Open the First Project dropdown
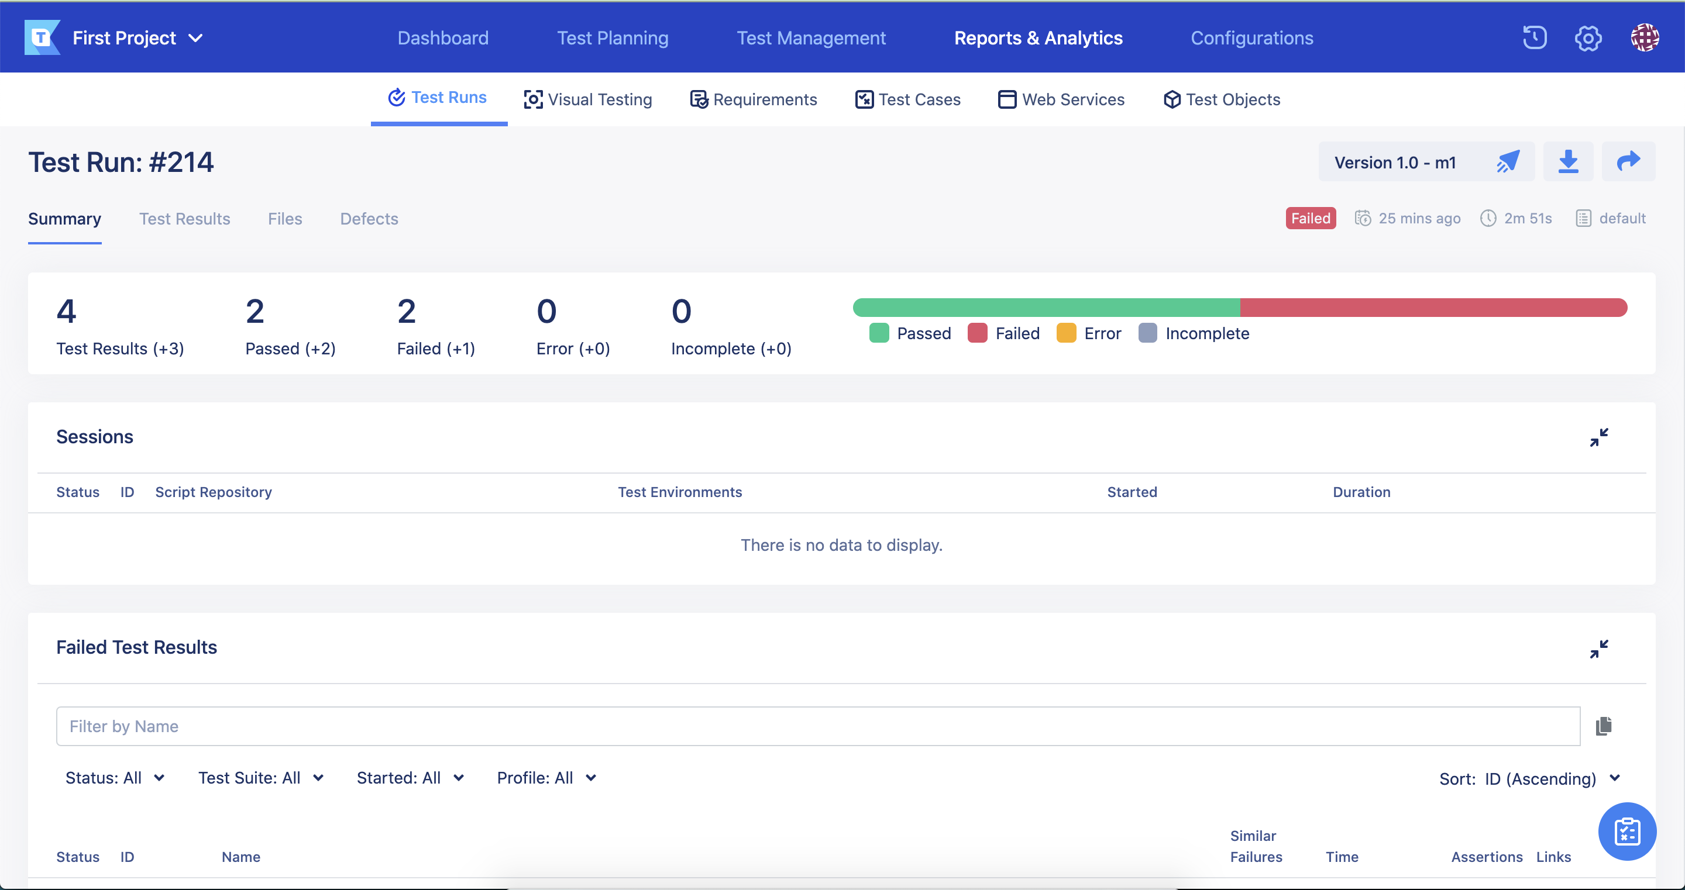1685x890 pixels. tap(137, 38)
